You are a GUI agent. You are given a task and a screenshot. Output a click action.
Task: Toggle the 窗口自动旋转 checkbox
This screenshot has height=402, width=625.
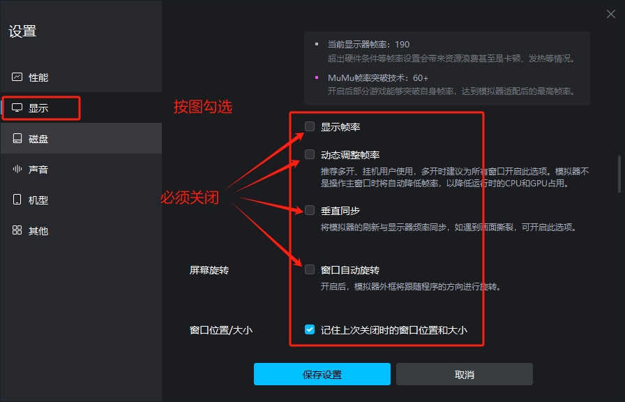pyautogui.click(x=310, y=269)
